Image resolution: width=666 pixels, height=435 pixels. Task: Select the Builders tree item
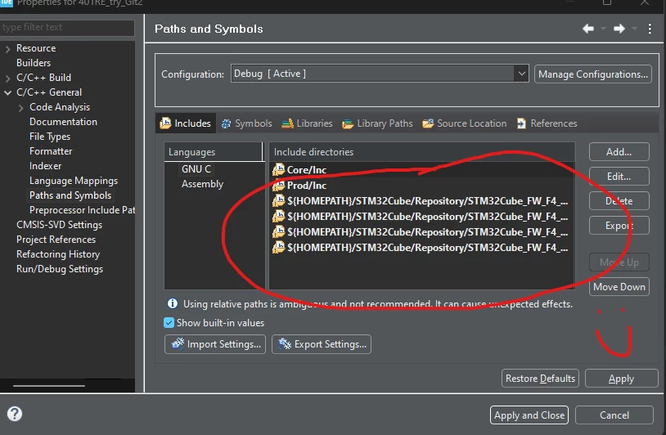(x=34, y=63)
